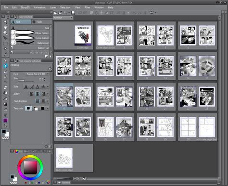Image resolution: width=228 pixels, height=186 pixels.
Task: Open the File menu
Action: 6,7
